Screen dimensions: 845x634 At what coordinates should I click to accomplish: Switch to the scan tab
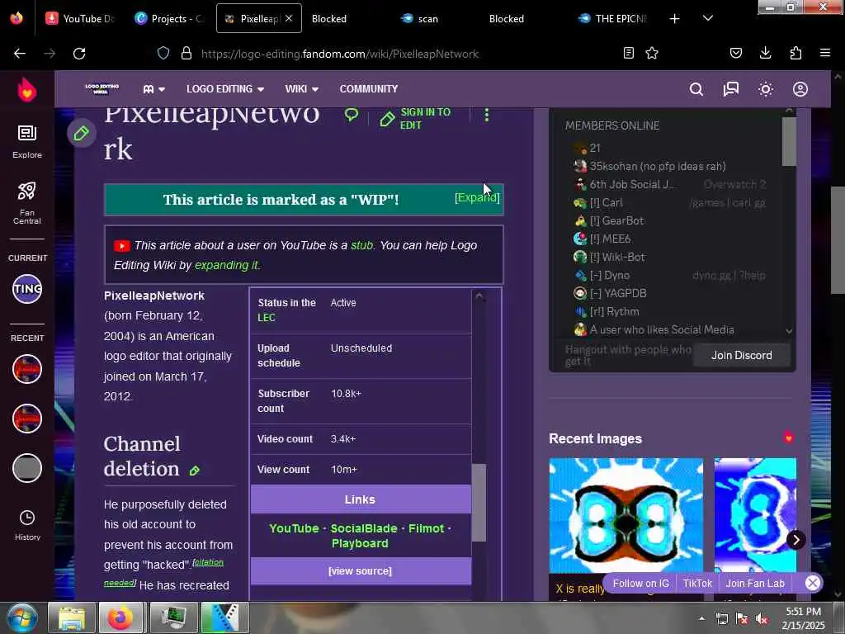427,18
